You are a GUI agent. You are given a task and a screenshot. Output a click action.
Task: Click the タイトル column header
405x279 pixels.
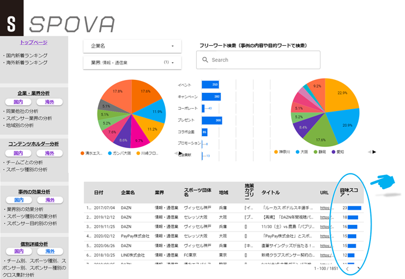pyautogui.click(x=271, y=193)
